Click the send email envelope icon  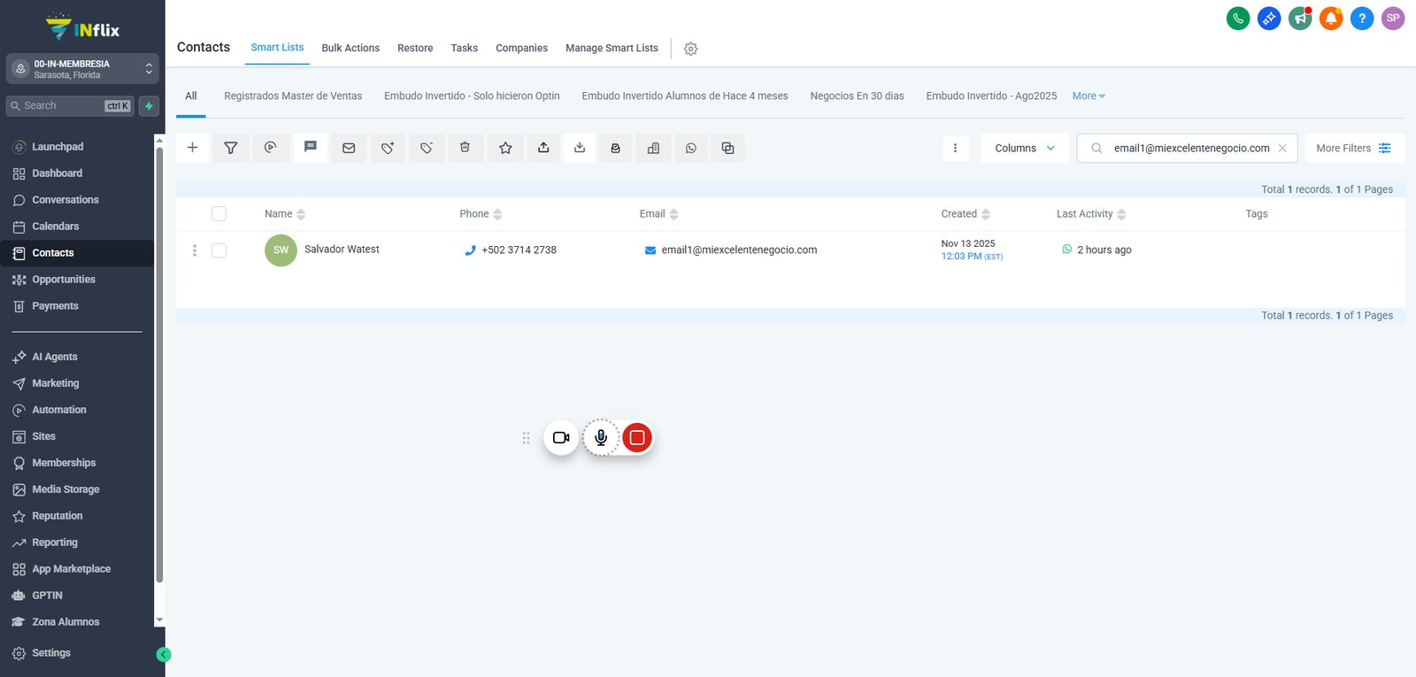click(x=349, y=148)
